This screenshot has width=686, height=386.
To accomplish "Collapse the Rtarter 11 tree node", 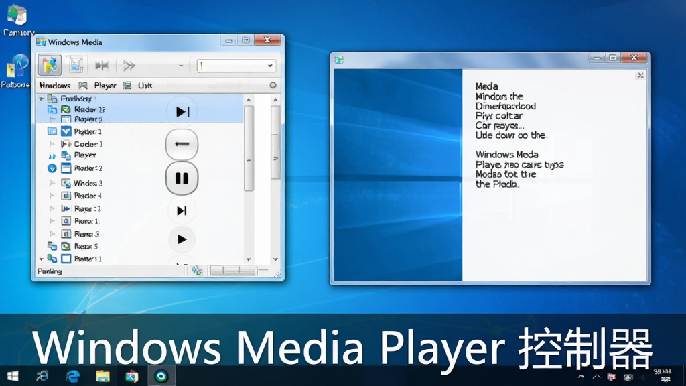I will click(x=41, y=259).
